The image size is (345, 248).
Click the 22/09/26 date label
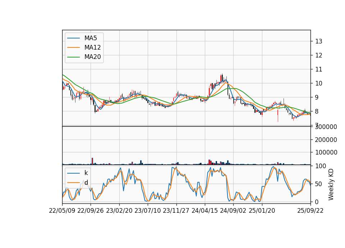point(91,211)
